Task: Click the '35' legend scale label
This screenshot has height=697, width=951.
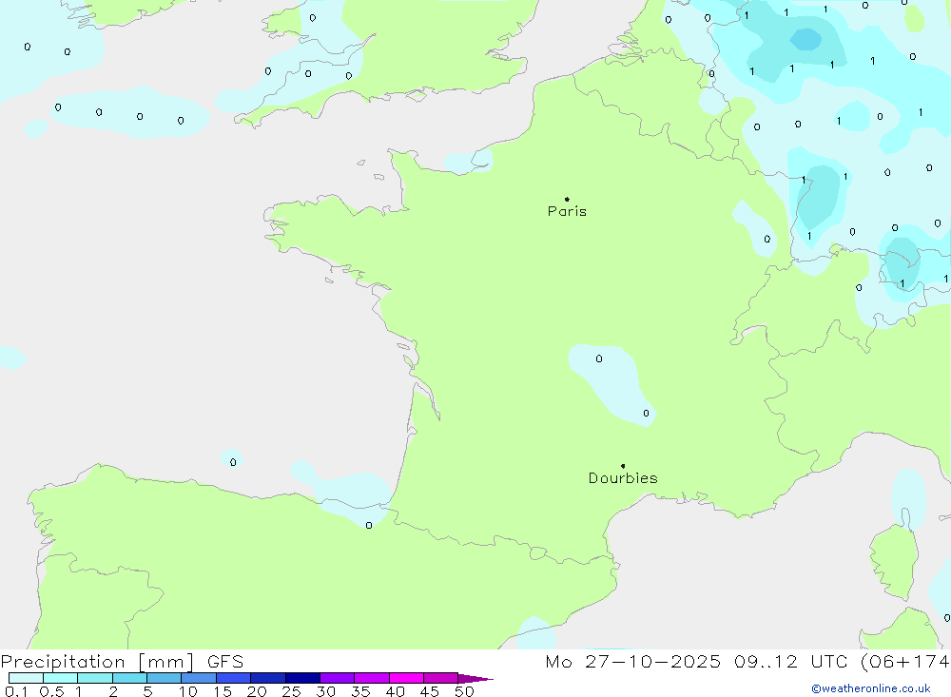Action: (360, 691)
